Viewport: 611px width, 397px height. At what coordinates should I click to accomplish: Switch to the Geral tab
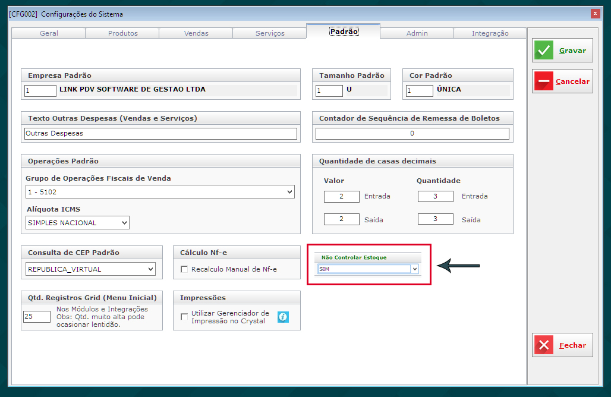point(49,33)
